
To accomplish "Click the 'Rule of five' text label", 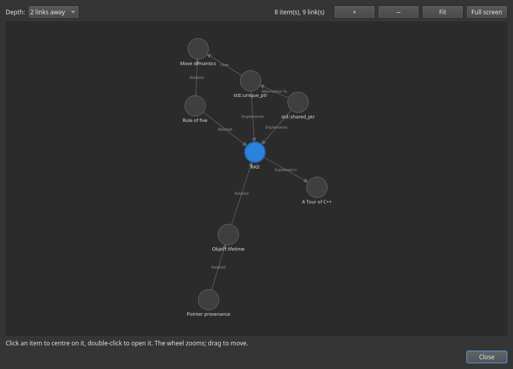I will point(195,120).
